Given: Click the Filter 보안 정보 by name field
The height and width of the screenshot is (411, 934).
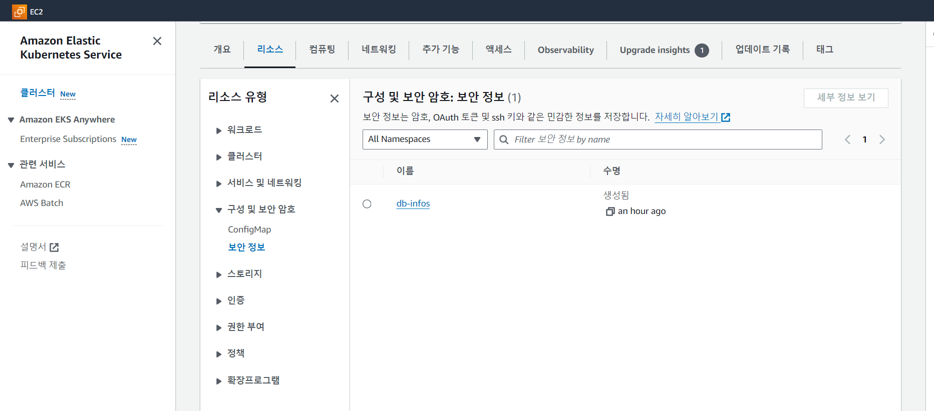Looking at the screenshot, I should [x=658, y=139].
